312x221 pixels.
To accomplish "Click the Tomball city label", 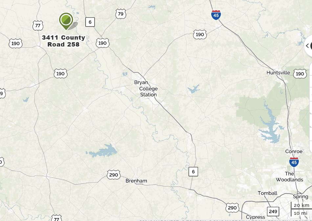I will point(267,193).
